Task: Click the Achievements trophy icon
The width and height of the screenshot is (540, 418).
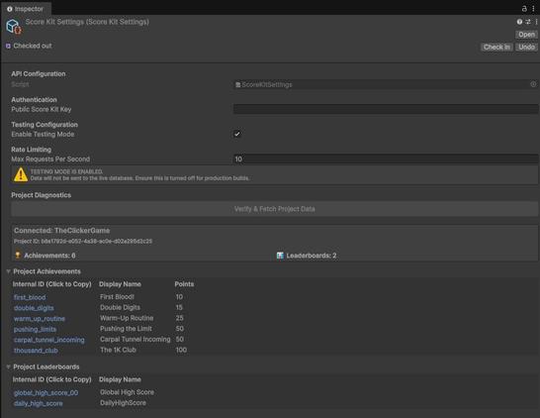Action: [18, 256]
